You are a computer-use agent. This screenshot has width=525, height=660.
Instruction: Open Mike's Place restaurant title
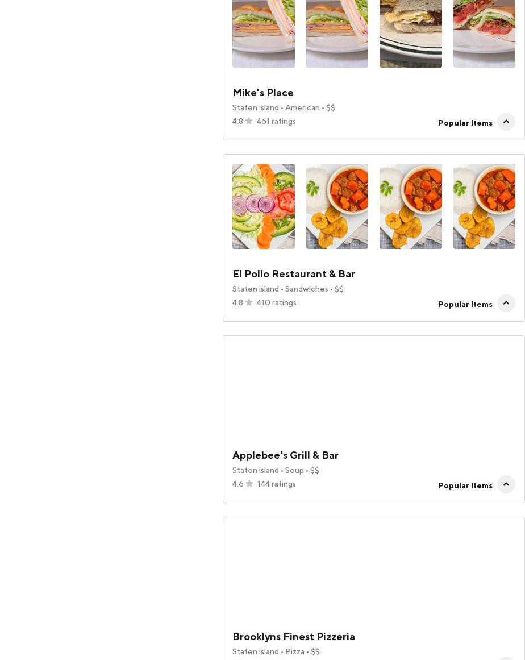(263, 93)
